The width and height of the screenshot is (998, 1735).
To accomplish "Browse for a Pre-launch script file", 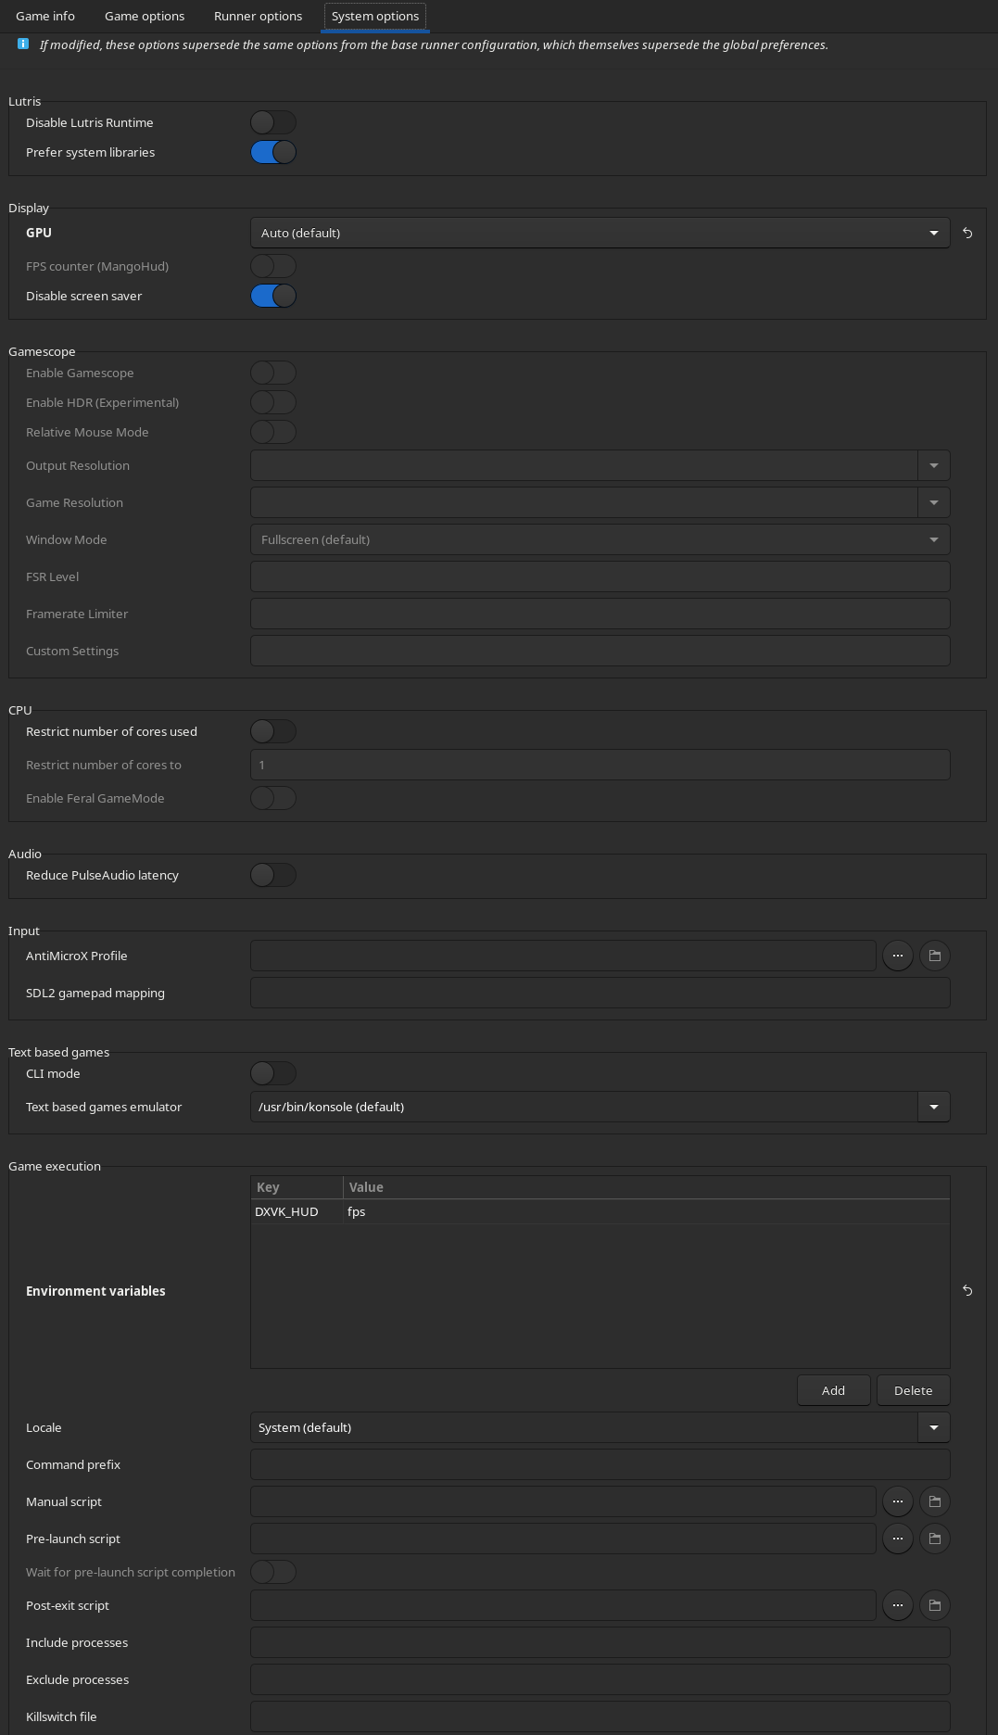I will click(935, 1539).
